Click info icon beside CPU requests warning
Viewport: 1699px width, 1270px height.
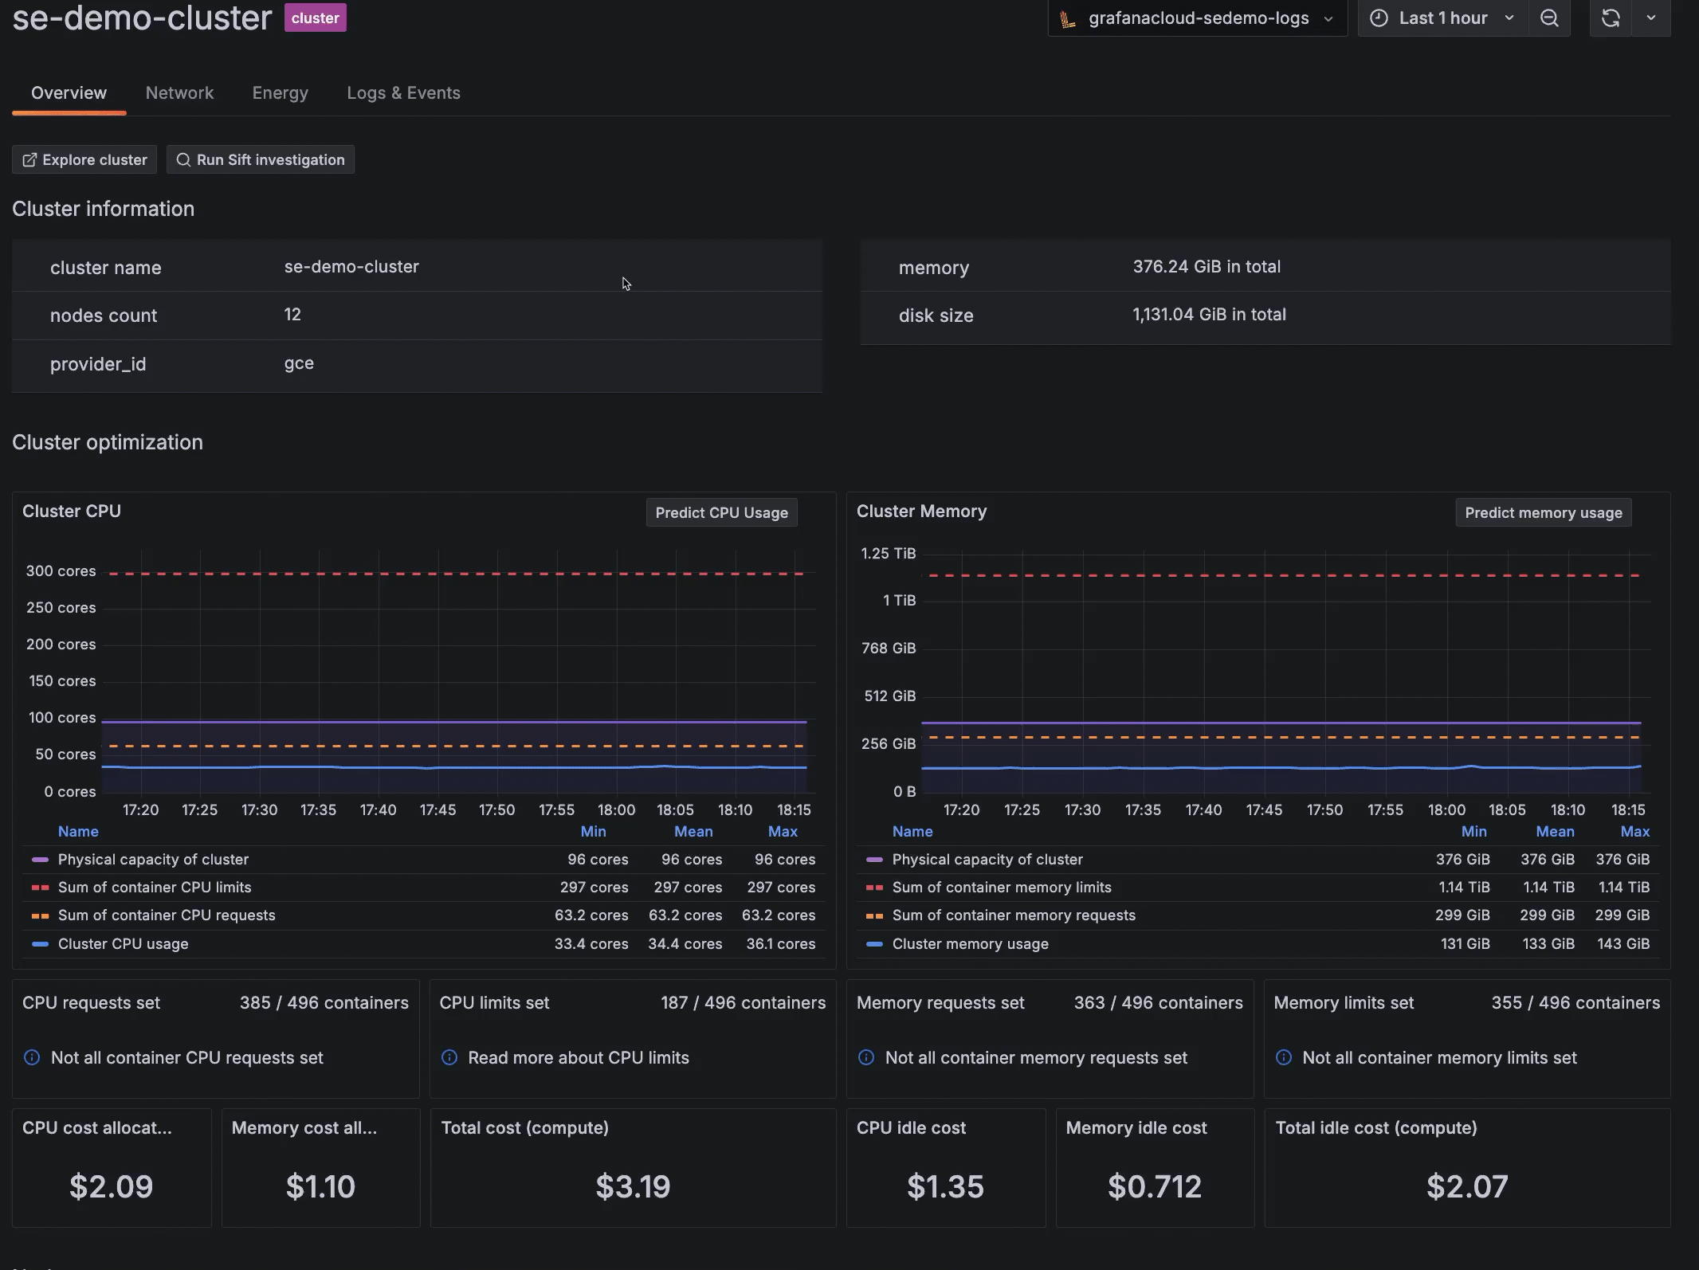click(32, 1057)
